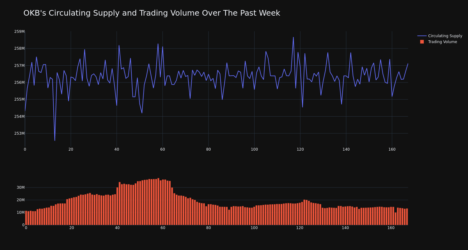Click the 10M volume axis label

[x=21, y=212]
